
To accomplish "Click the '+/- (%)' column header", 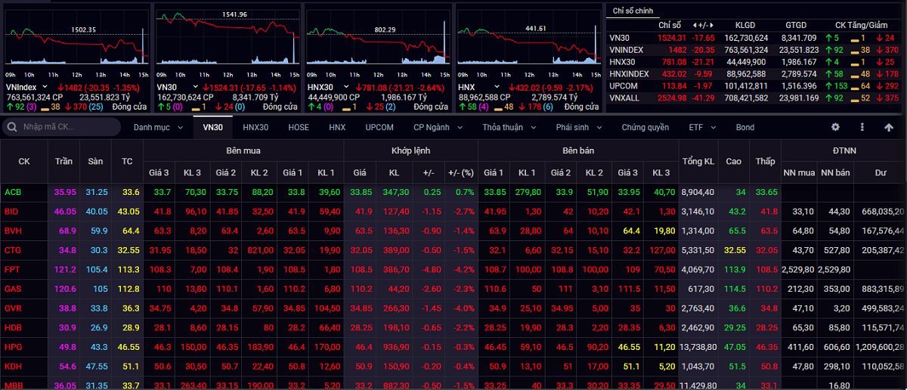I will pyautogui.click(x=460, y=172).
